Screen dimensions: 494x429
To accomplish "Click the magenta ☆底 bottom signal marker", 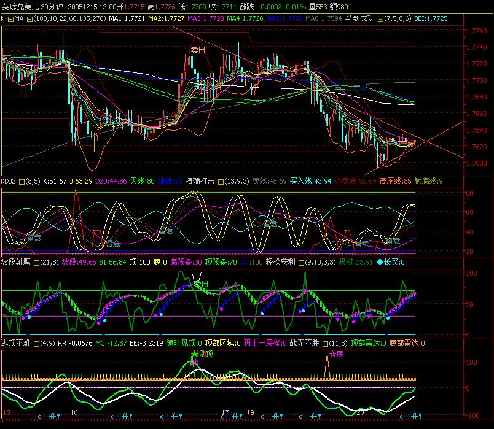I will 335,354.
